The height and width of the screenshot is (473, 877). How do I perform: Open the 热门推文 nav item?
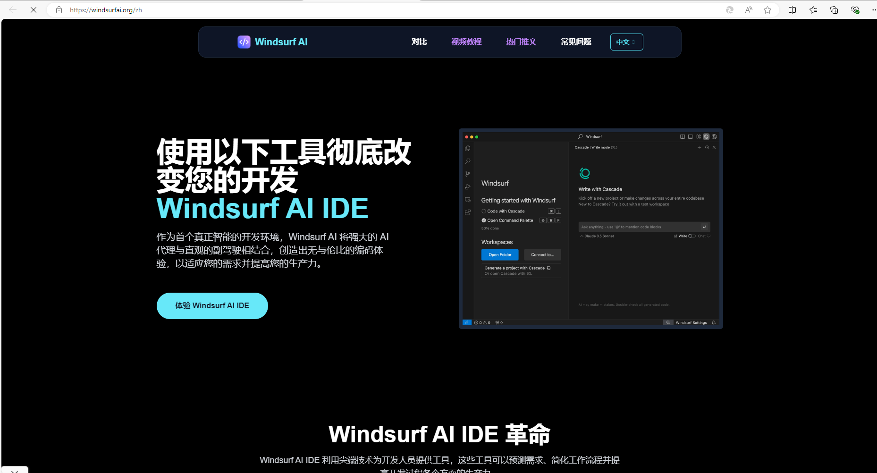coord(521,42)
